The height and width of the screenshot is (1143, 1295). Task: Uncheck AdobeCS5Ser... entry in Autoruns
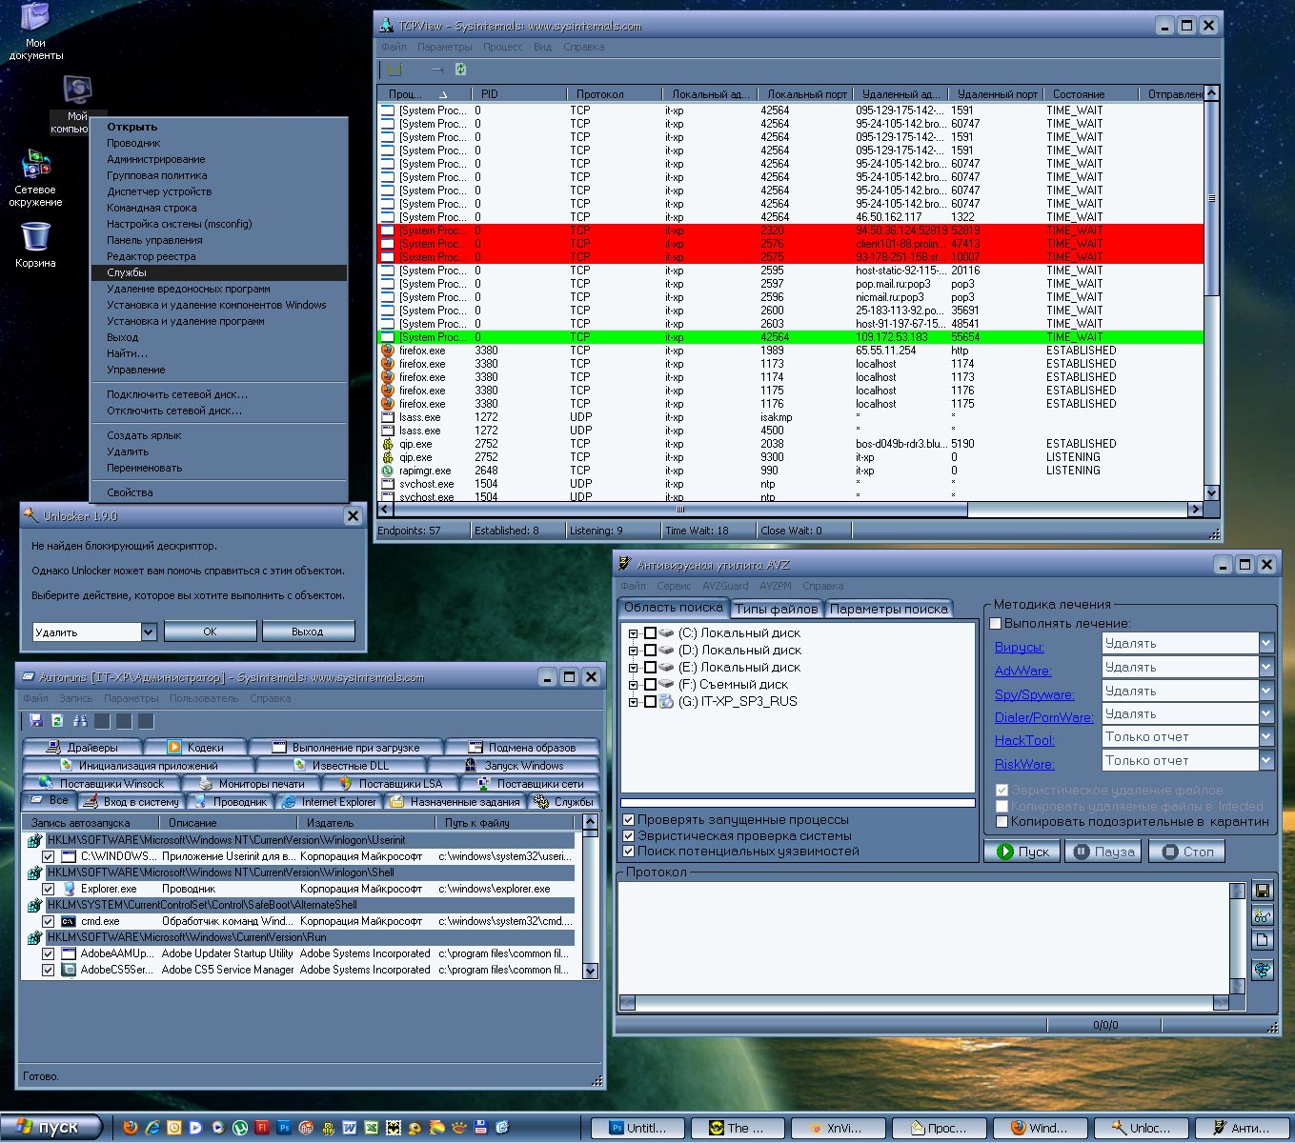(48, 970)
